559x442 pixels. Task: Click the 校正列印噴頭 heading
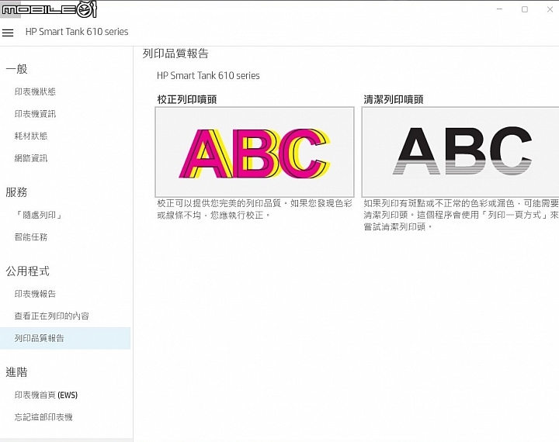pyautogui.click(x=187, y=99)
